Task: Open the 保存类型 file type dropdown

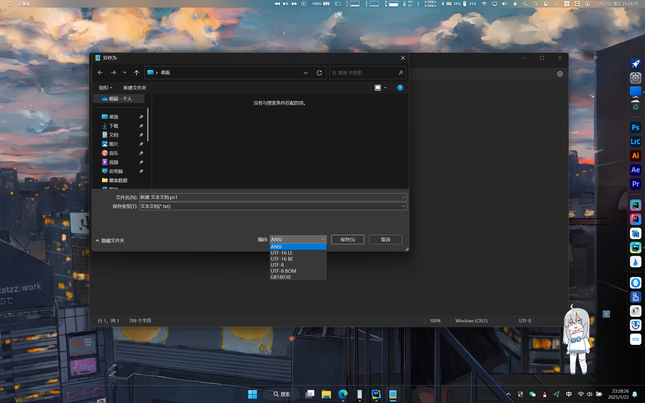Action: coord(403,206)
